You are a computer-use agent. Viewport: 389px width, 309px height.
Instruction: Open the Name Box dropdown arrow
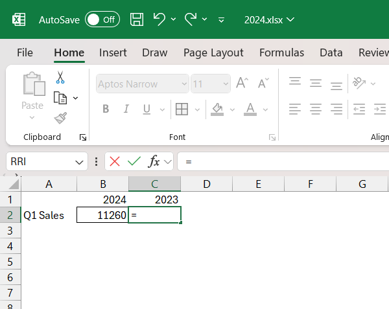coord(79,163)
